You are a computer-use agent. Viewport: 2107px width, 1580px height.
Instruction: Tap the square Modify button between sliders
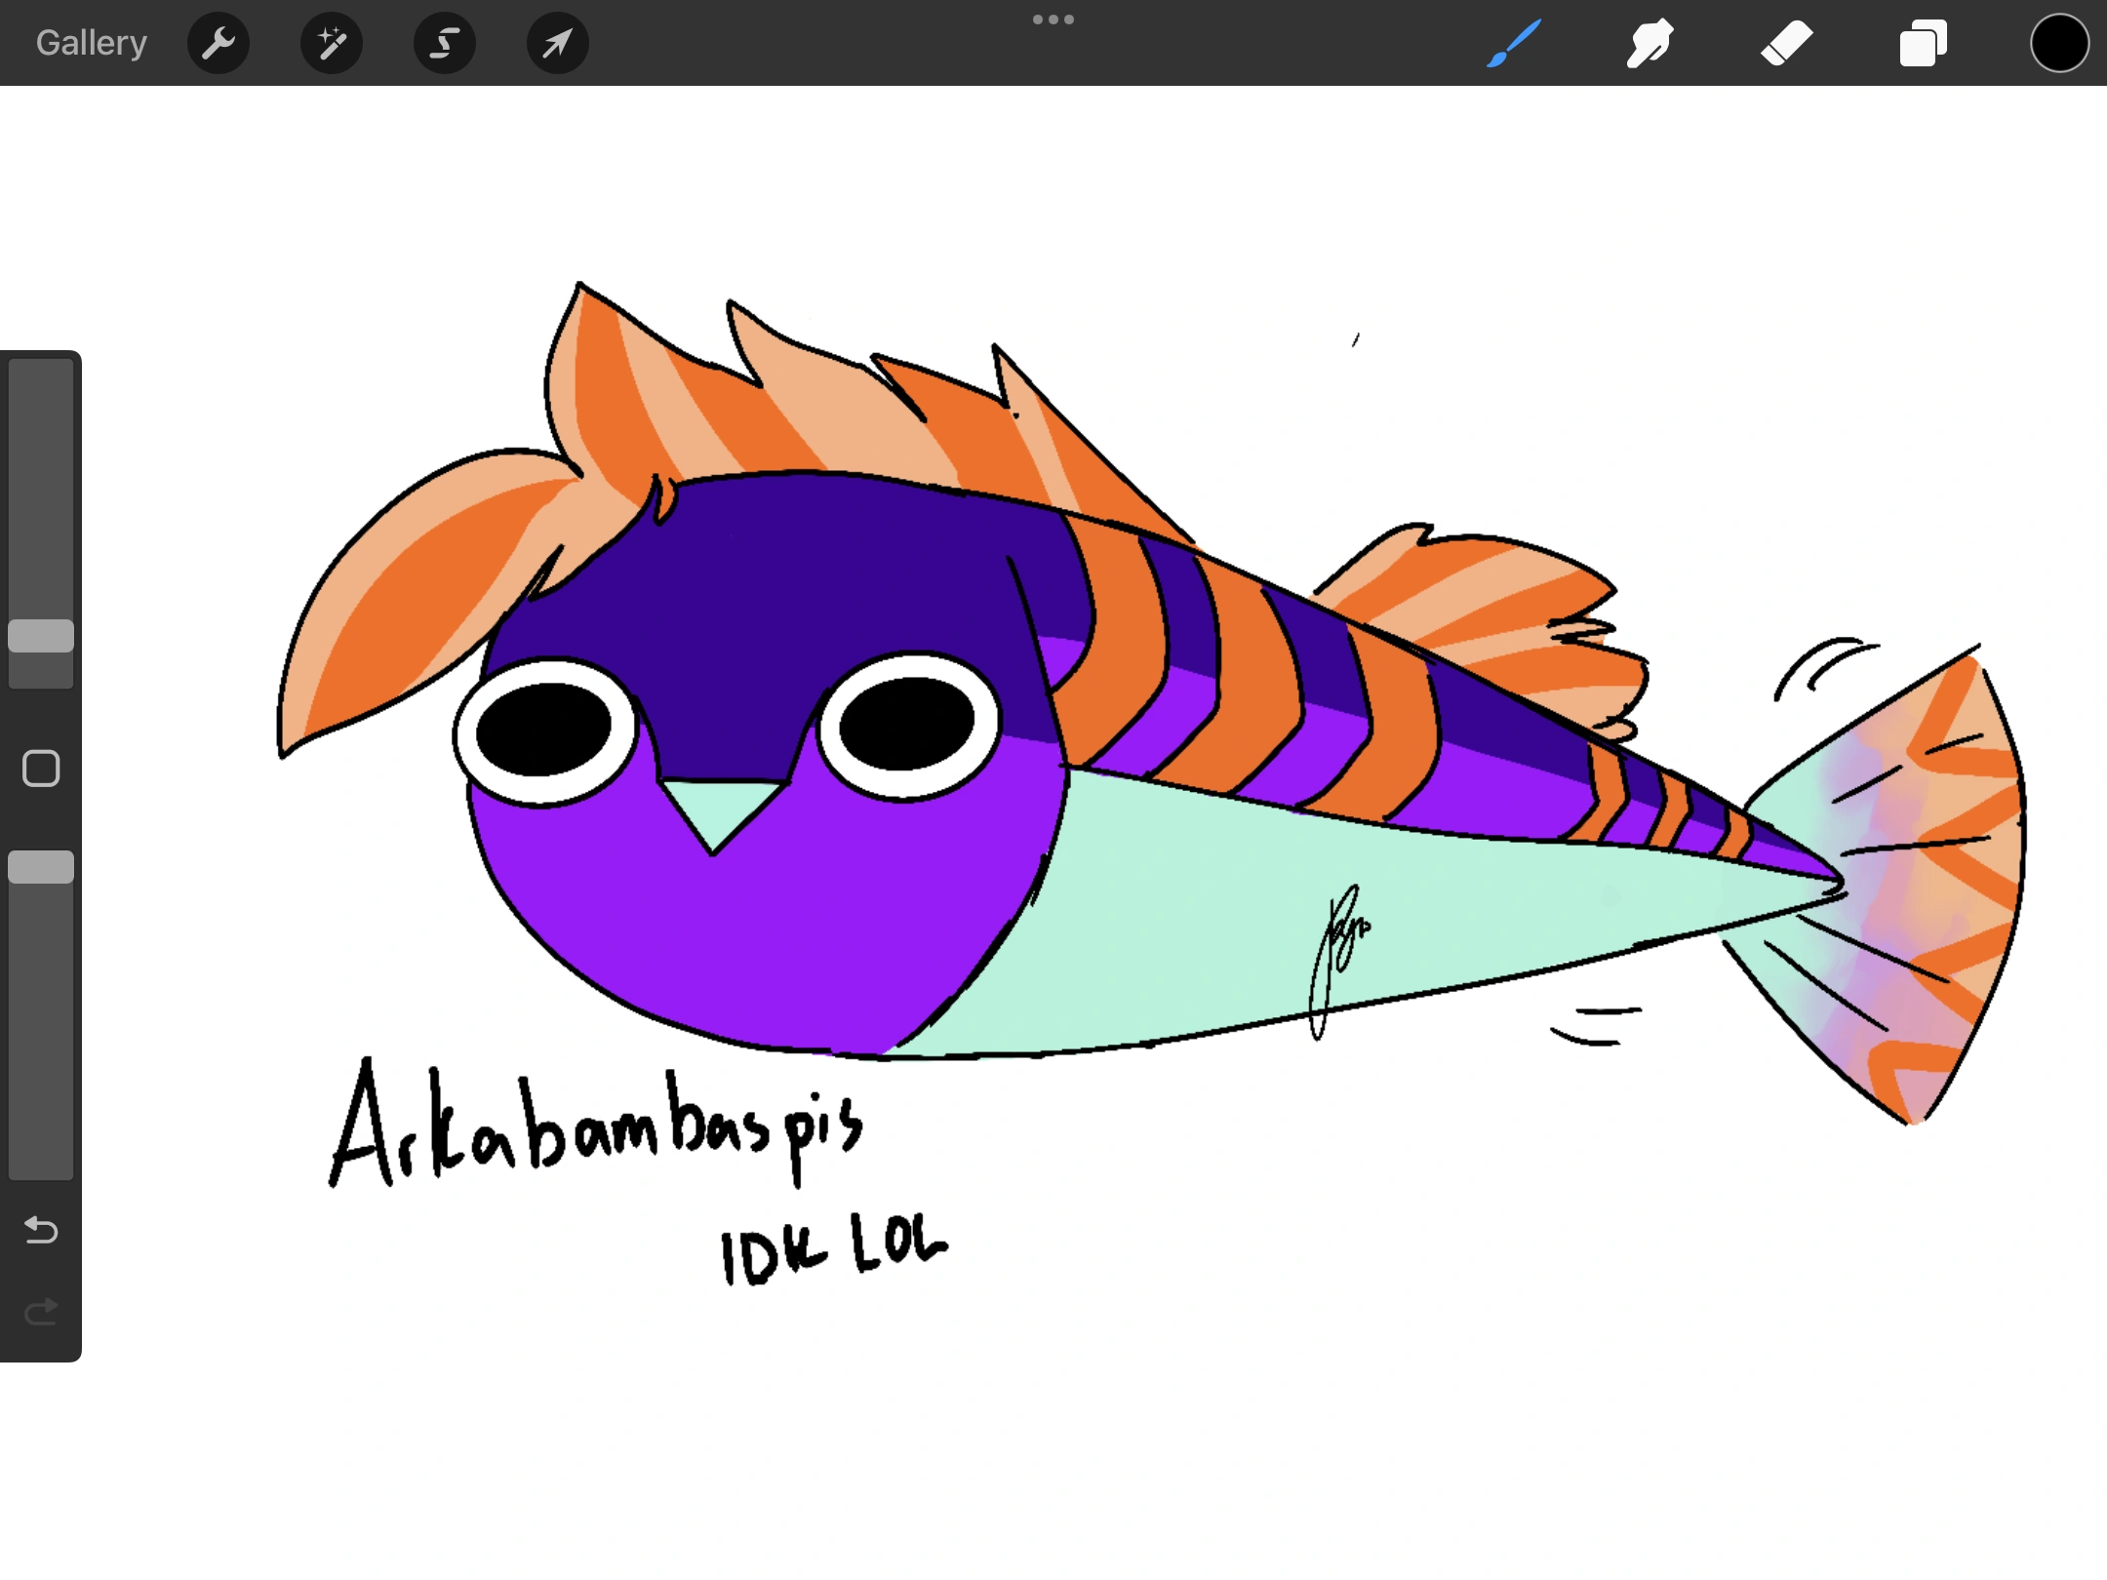click(41, 769)
